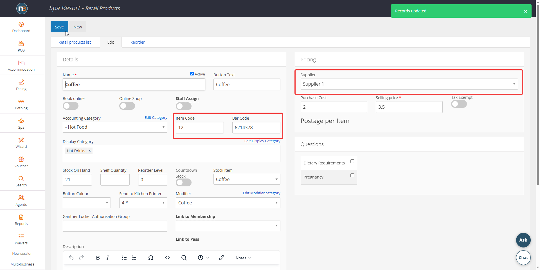
Task: Open the Spa lotus icon
Action: tap(21, 121)
